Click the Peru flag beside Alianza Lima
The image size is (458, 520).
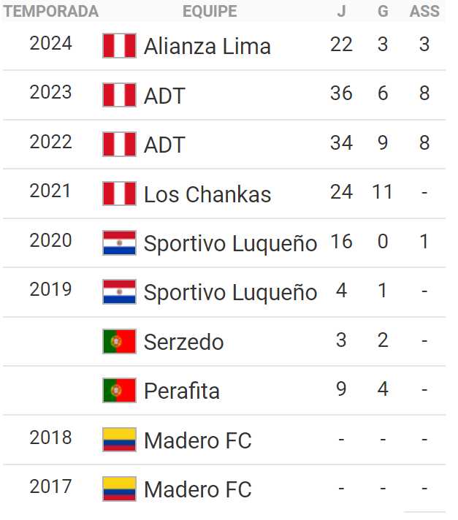pyautogui.click(x=119, y=46)
